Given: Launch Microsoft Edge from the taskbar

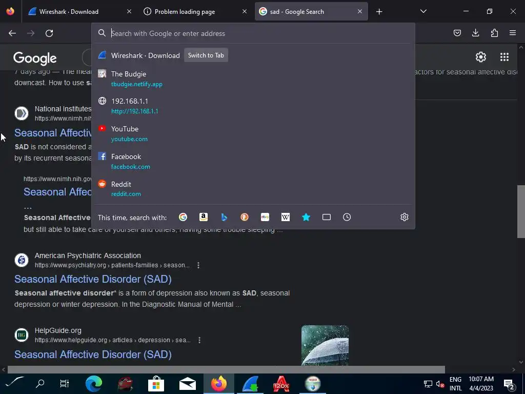Looking at the screenshot, I should pyautogui.click(x=94, y=384).
